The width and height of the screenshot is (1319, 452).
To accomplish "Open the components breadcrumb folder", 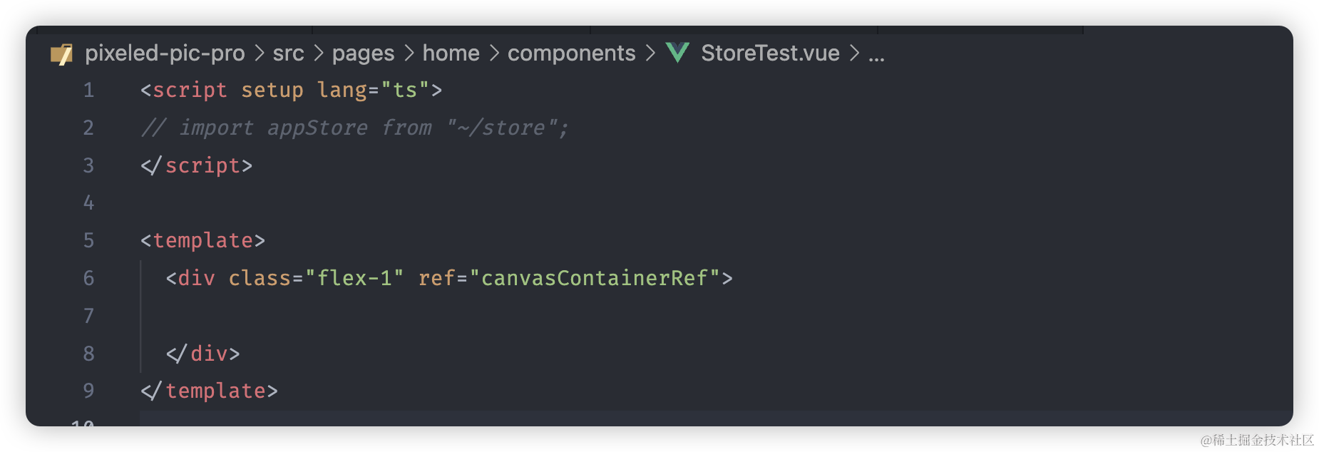I will [571, 53].
